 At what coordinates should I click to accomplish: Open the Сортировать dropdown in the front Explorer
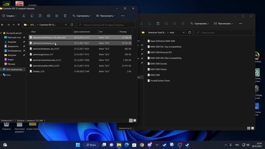pos(82,16)
